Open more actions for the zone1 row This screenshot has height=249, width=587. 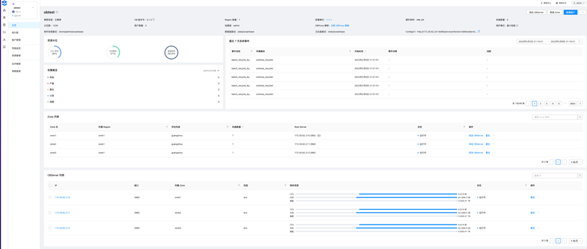(494, 135)
